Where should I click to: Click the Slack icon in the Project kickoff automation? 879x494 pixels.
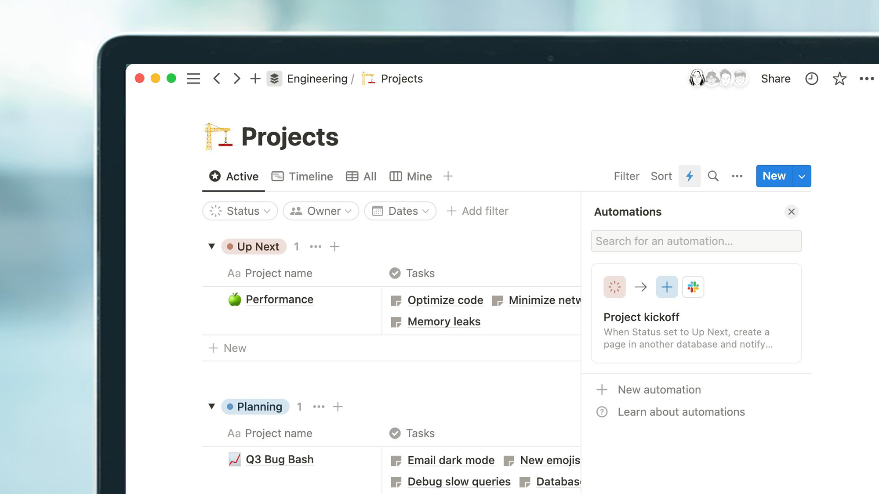click(693, 287)
